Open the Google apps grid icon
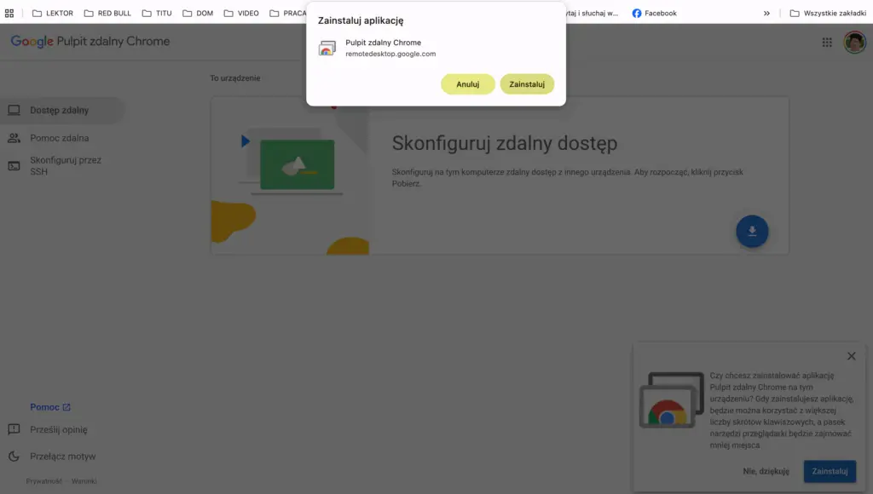Image resolution: width=873 pixels, height=494 pixels. coord(827,43)
